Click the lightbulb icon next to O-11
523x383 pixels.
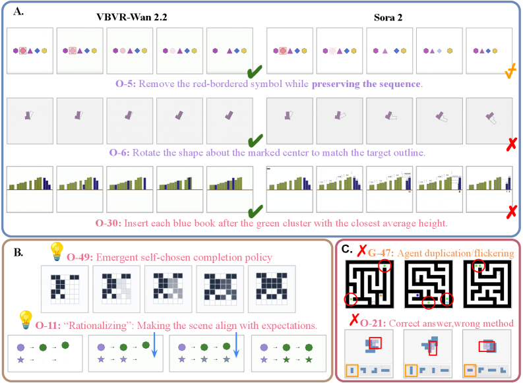26,320
